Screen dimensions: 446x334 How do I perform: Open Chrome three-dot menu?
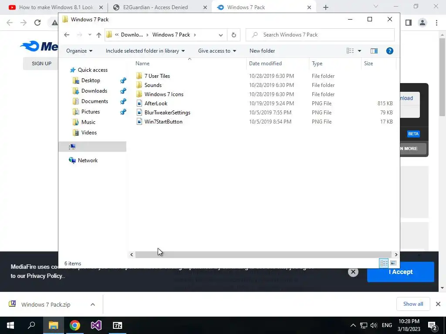pos(436,23)
